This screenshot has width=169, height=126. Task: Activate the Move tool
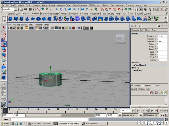4,44
